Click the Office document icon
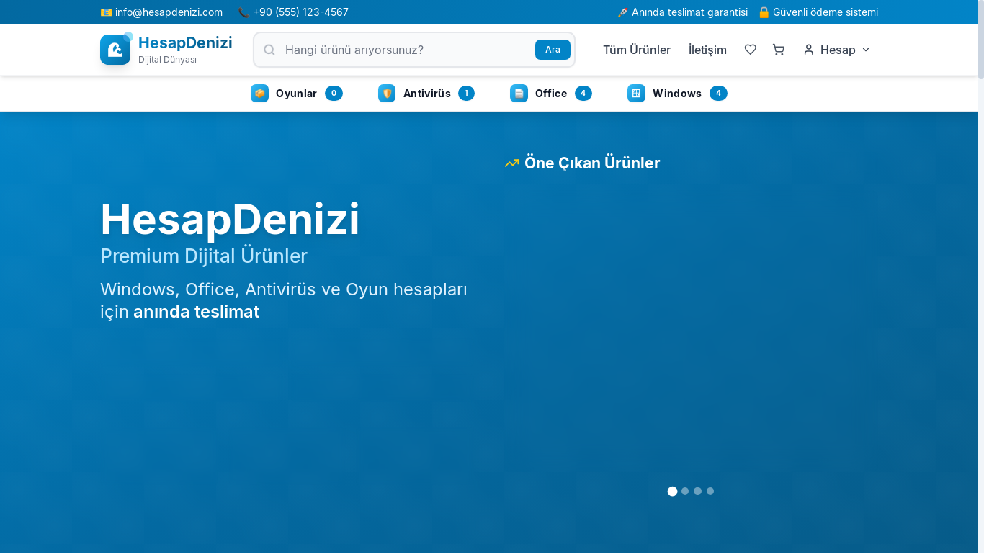 [519, 93]
